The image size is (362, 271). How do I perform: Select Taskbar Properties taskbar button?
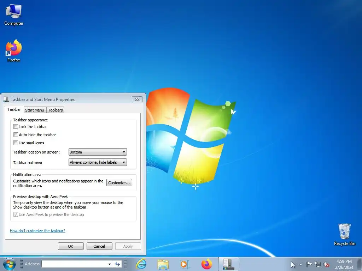(x=229, y=264)
